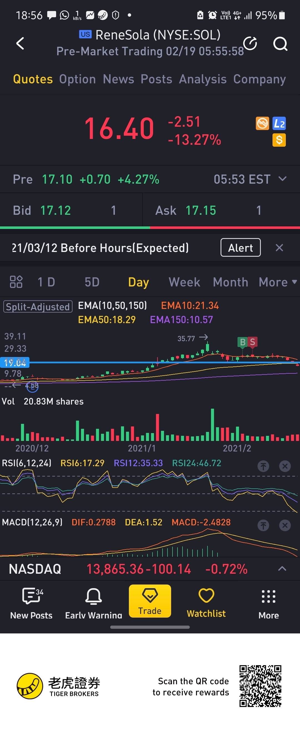Viewport: 300px width, 739px height.
Task: Tap the RSI(6,12,24) indicator label
Action: [x=27, y=463]
